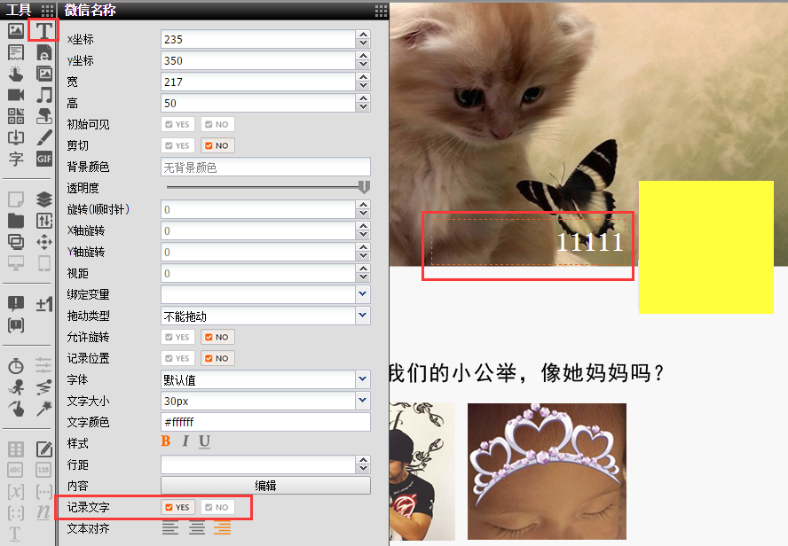Select the exclamation speech bubble tool
This screenshot has width=788, height=546.
click(x=16, y=304)
